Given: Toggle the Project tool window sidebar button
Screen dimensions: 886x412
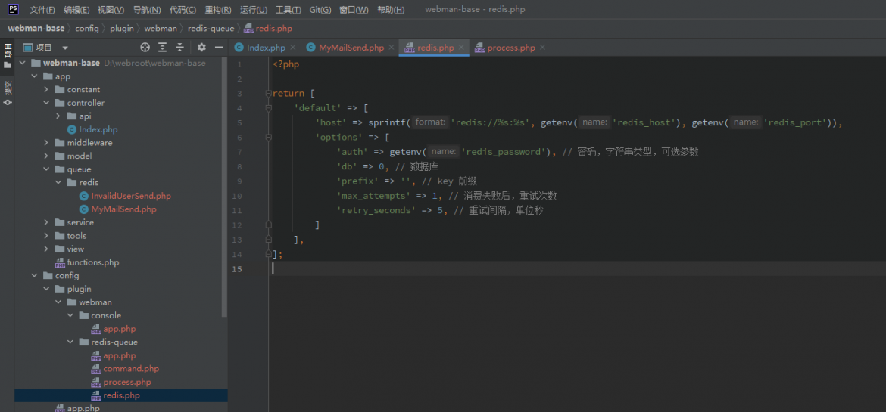Looking at the screenshot, I should (x=8, y=54).
